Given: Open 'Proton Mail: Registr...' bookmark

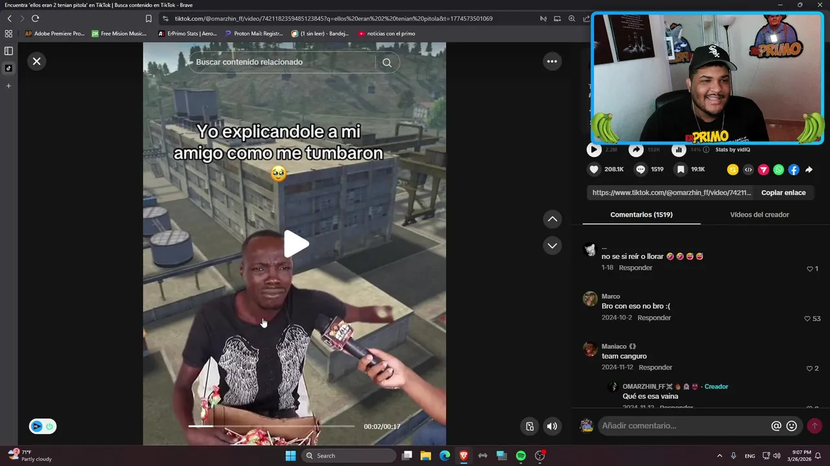Looking at the screenshot, I should (x=254, y=34).
